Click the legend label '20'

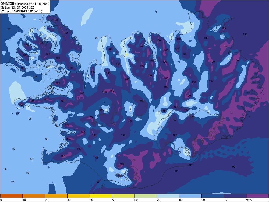click(x=47, y=200)
